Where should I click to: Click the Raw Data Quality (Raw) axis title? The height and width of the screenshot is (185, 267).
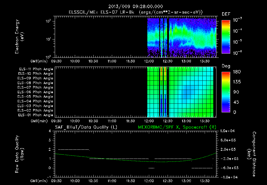(x=19, y=154)
